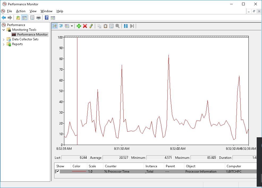262x188 pixels.
Task: Open the Help menu
Action: pyautogui.click(x=60, y=11)
